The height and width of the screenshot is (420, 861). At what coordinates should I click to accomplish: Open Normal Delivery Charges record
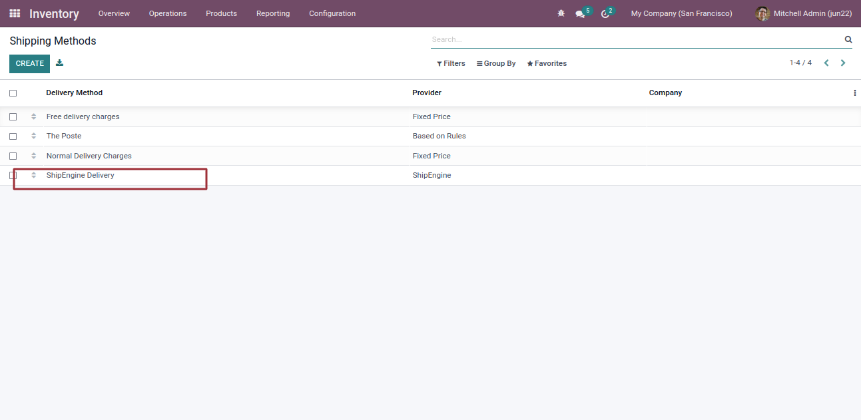(x=89, y=156)
